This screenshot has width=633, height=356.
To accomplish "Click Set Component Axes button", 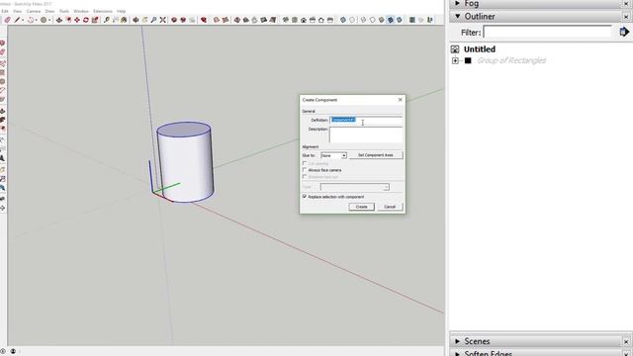I will [376, 155].
